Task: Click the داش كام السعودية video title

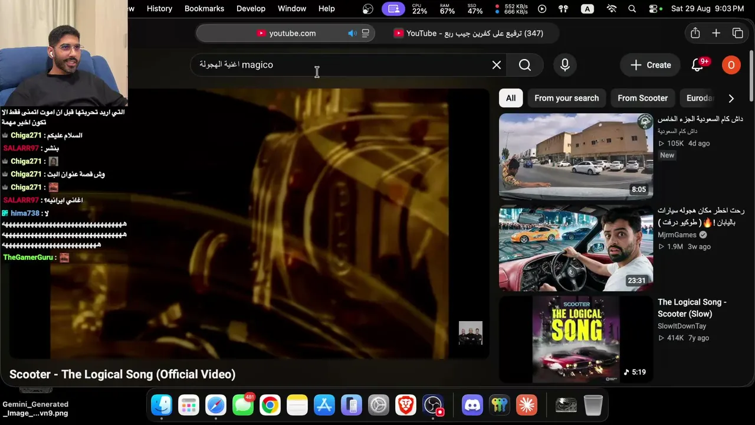Action: tap(700, 119)
